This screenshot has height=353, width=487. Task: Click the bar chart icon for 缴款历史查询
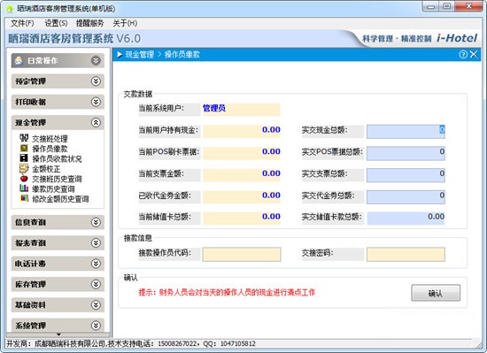click(x=24, y=188)
